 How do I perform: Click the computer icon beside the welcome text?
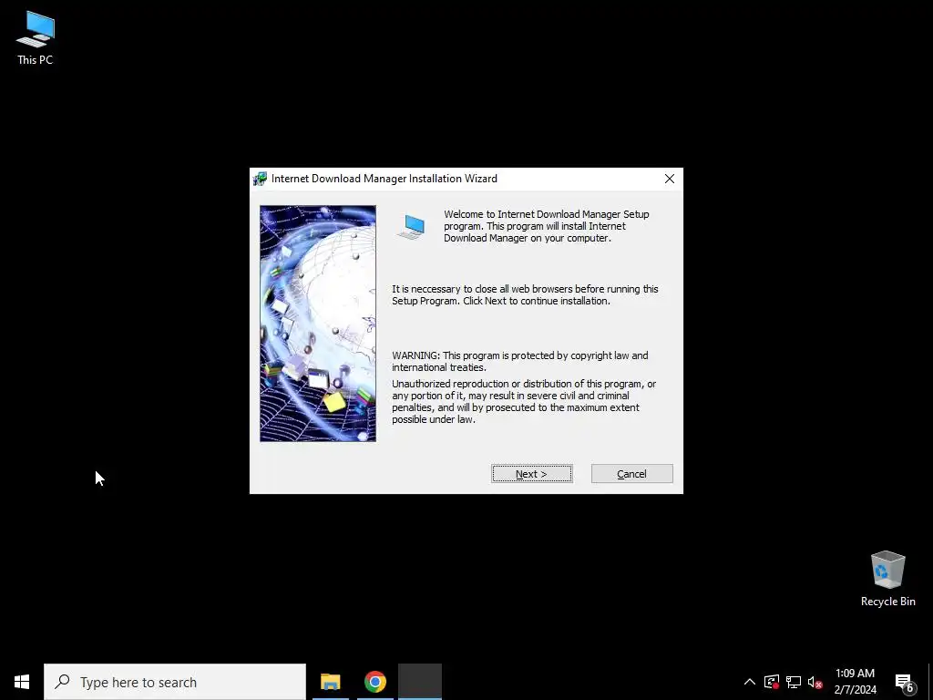412,227
